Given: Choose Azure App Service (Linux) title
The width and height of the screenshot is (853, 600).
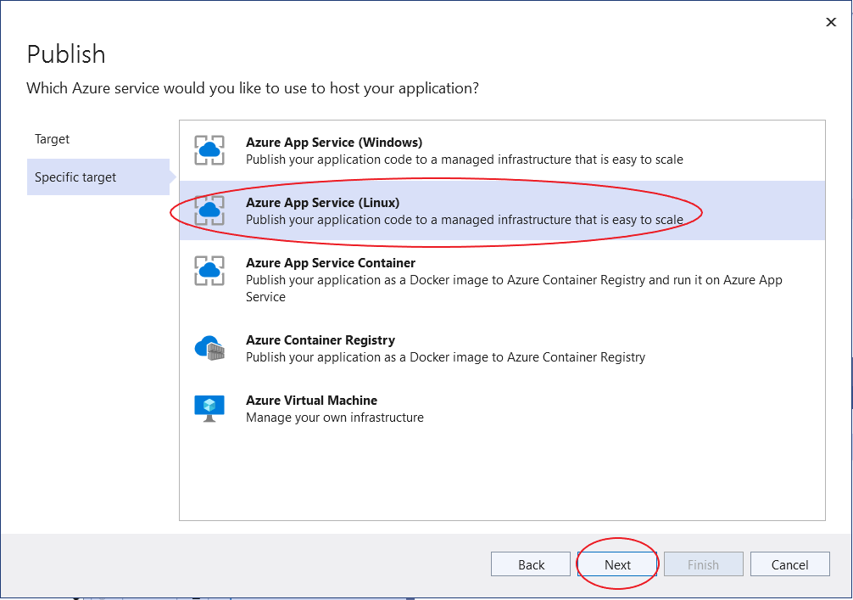Looking at the screenshot, I should [322, 203].
